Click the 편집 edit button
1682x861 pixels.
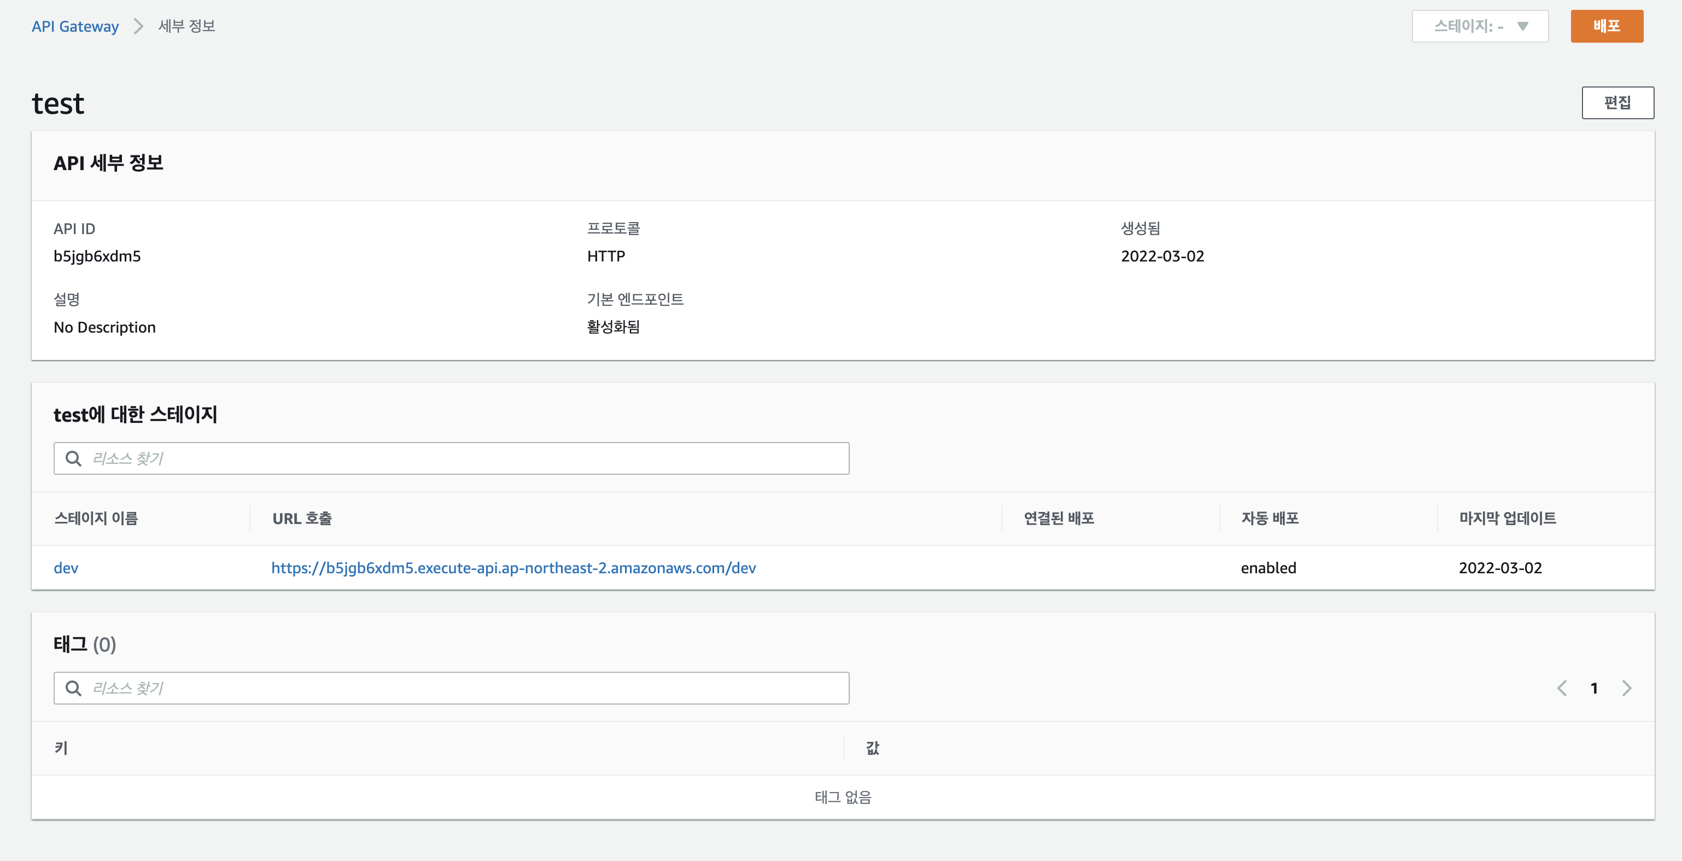1618,102
